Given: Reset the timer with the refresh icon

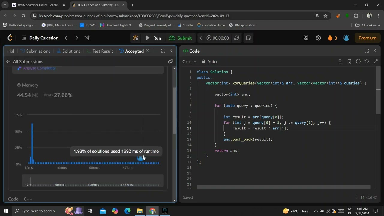Looking at the screenshot, I should coord(237,38).
